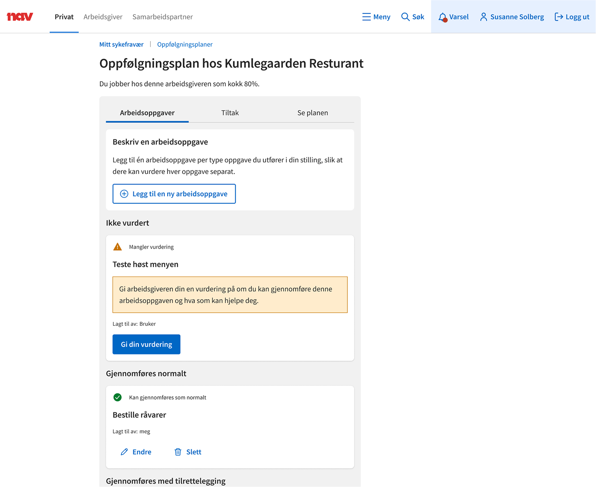Open the hamburger Meny icon
This screenshot has width=596, height=487.
366,17
